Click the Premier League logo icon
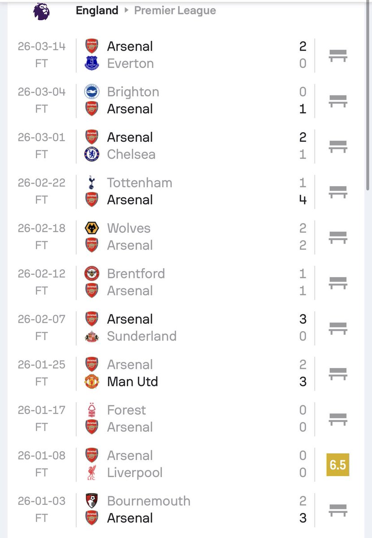Screen dimensions: 372x538 [x=41, y=11]
